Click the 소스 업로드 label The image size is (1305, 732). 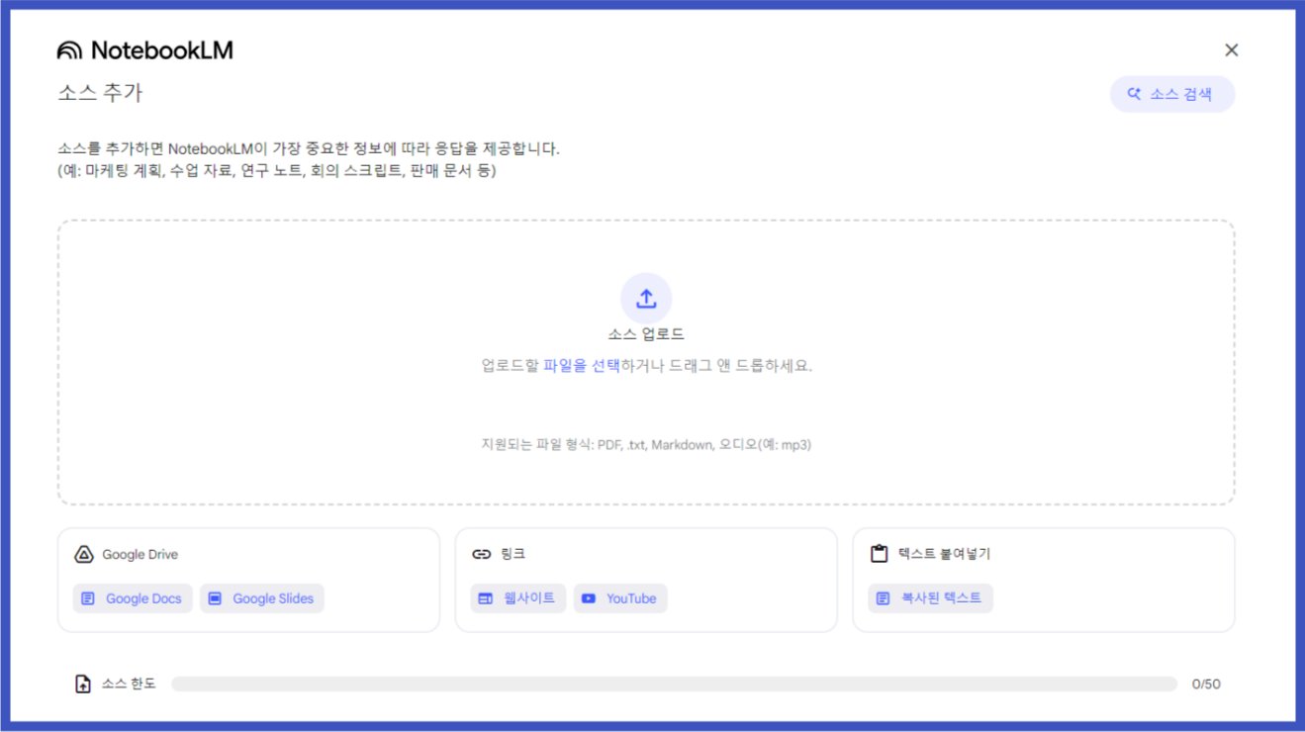coord(646,334)
